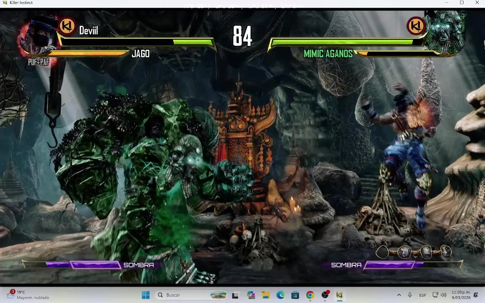Screen dimensions: 485x303
Task: Click the JAGO character label
Action: [141, 54]
